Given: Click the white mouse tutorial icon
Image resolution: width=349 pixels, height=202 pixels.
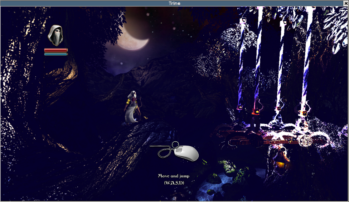Looking at the screenshot, I should tap(185, 153).
